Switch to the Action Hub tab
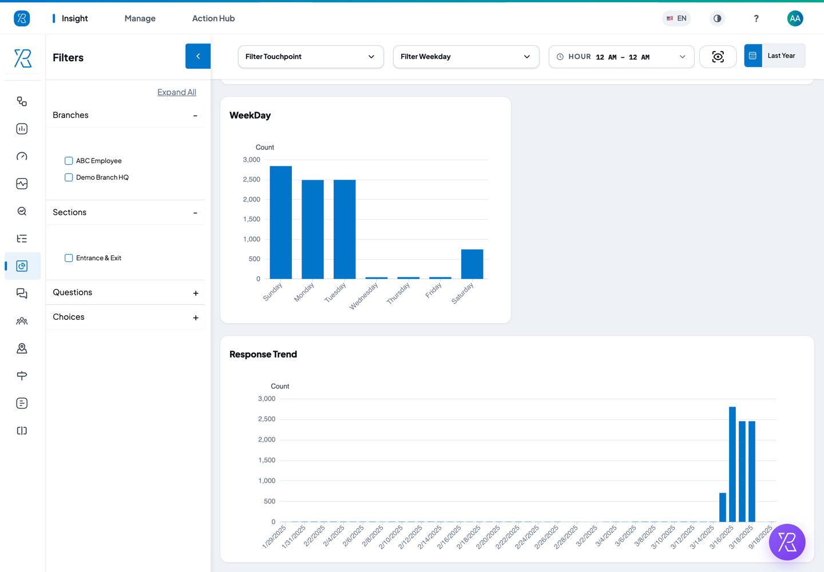Image resolution: width=824 pixels, height=572 pixels. pyautogui.click(x=213, y=18)
